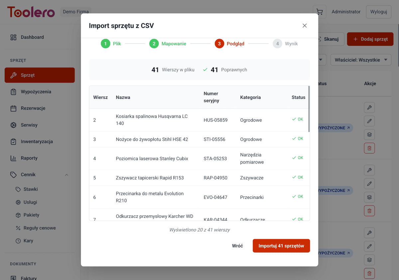
Task: Click the Importuj 41 sprzętów button
Action: (x=281, y=246)
